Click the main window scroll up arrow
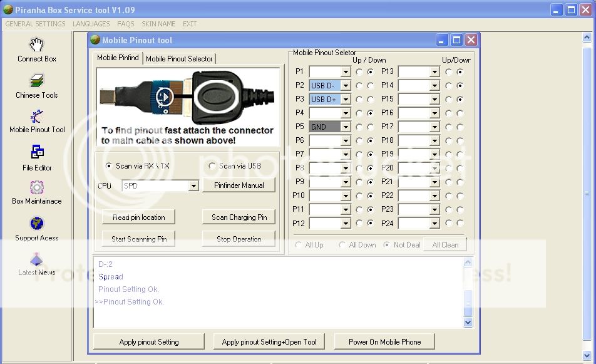The width and height of the screenshot is (596, 364). click(x=587, y=38)
